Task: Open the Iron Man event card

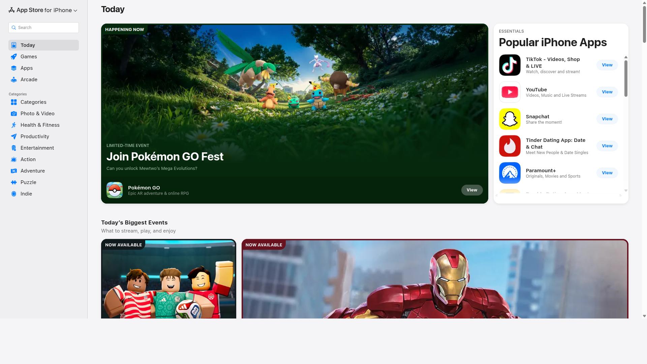Action: pyautogui.click(x=435, y=279)
